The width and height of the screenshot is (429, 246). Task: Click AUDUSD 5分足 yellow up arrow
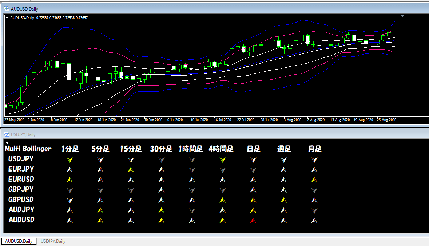[x=100, y=220]
